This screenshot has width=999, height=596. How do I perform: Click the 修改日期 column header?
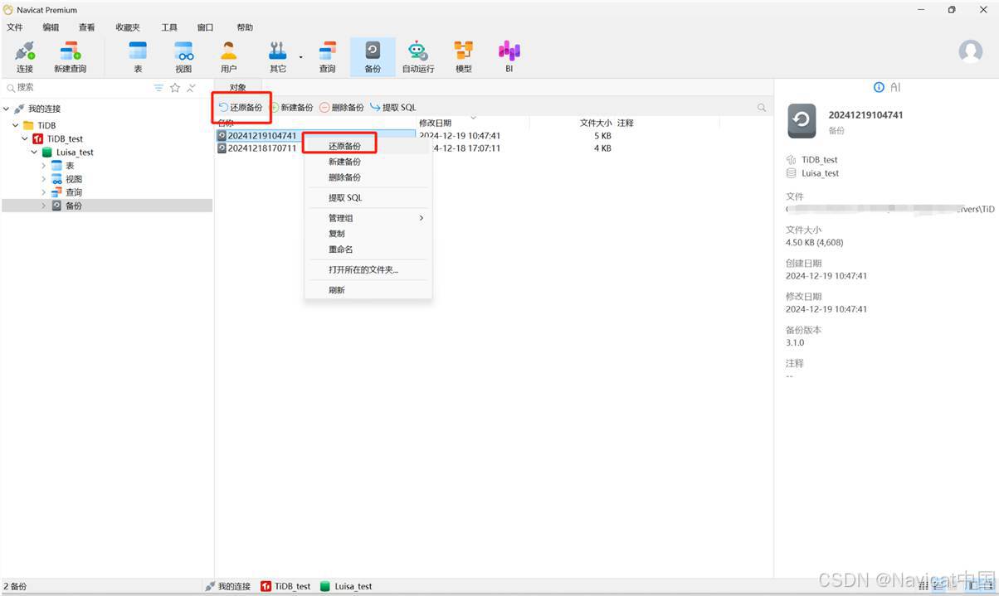(435, 123)
